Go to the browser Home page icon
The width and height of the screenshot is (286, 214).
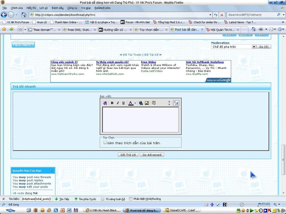click(x=24, y=15)
